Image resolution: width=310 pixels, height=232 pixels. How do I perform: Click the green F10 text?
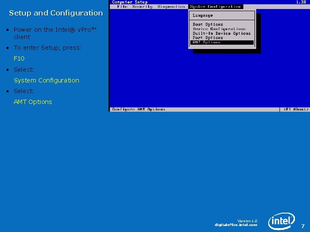pos(19,58)
